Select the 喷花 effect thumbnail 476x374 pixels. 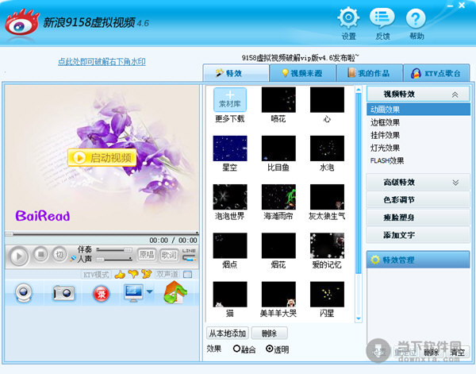[278, 99]
